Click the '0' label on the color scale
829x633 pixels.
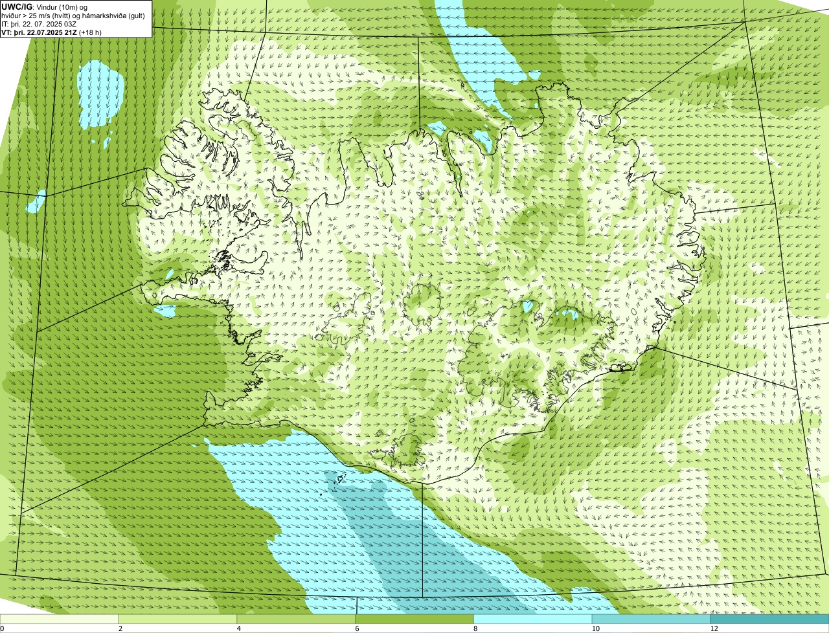(x=2, y=628)
